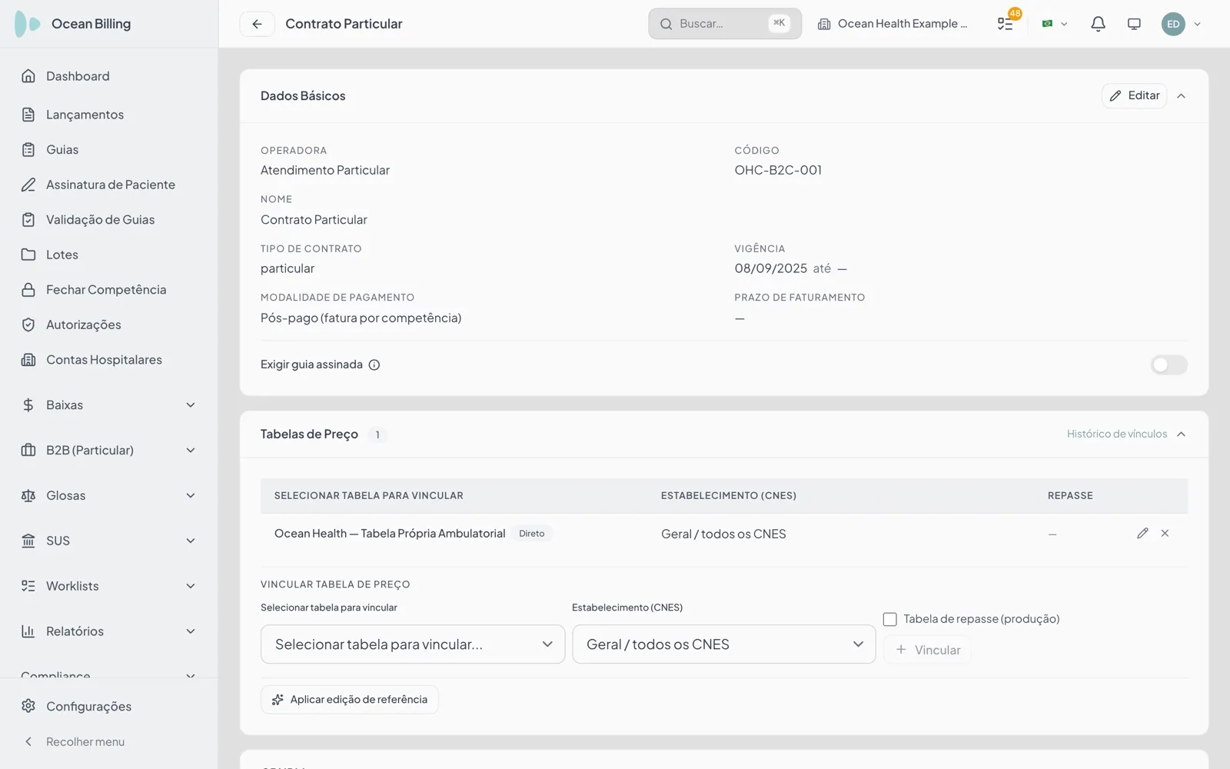This screenshot has width=1230, height=769.
Task: Go back using the arrow button
Action: pyautogui.click(x=257, y=24)
